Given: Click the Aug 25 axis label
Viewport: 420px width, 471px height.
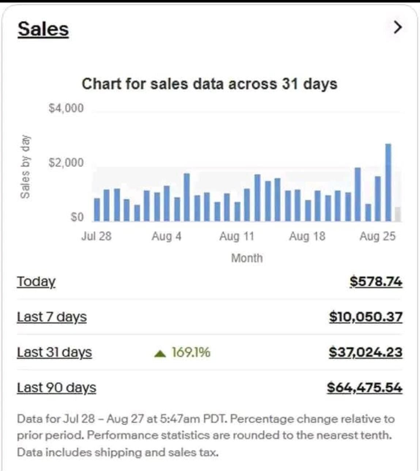Looking at the screenshot, I should point(377,236).
